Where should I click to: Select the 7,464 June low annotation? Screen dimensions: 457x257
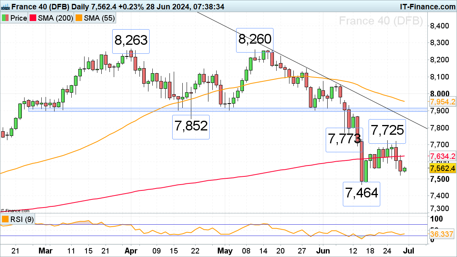pos(361,194)
